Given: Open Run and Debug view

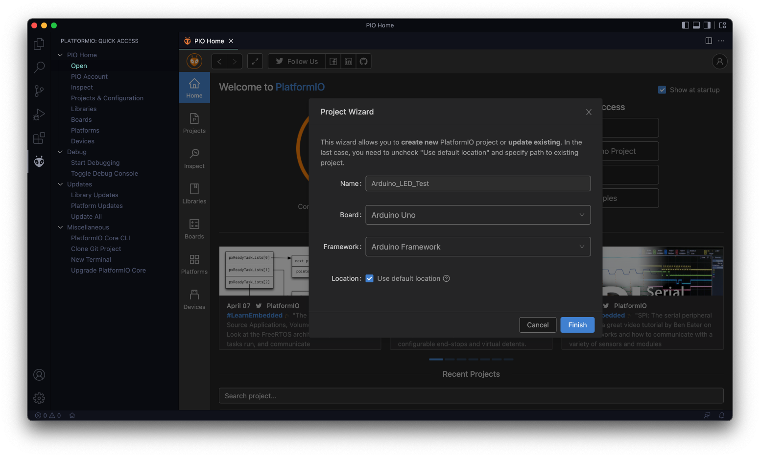Looking at the screenshot, I should (39, 114).
